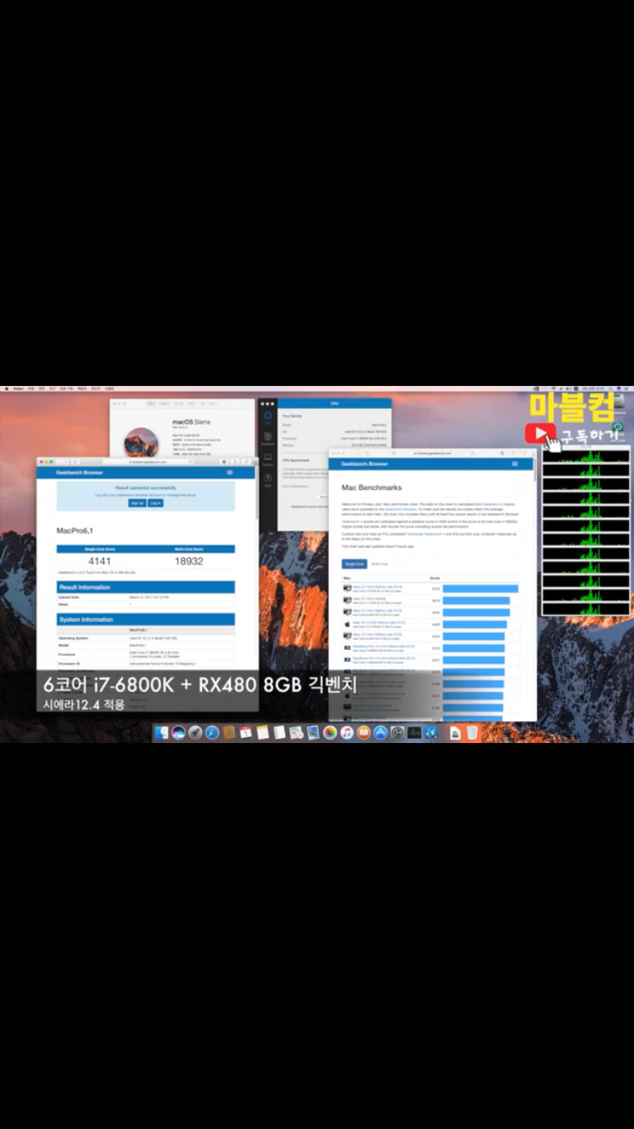
Task: Open Notes icon in the Dock
Action: 262,732
